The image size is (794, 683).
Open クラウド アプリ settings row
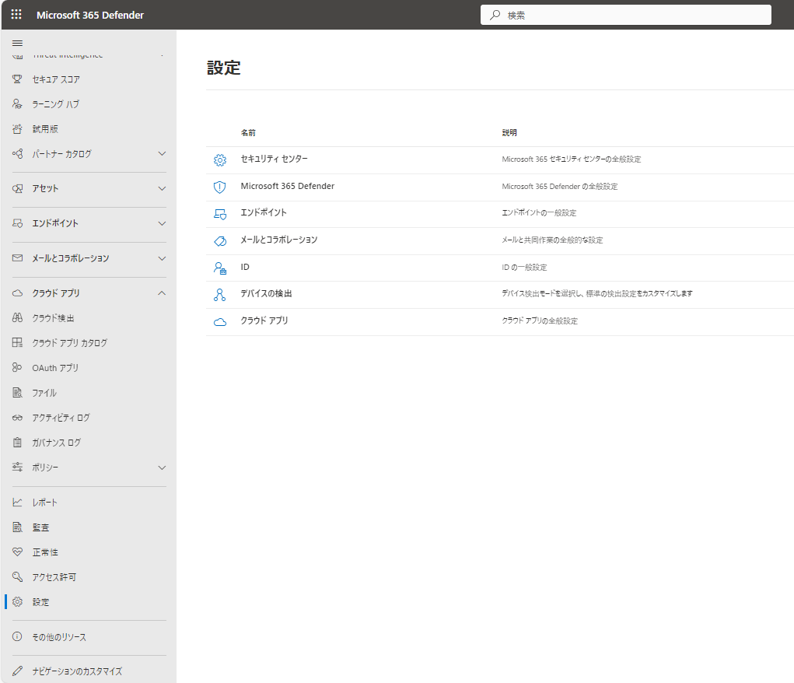point(500,322)
